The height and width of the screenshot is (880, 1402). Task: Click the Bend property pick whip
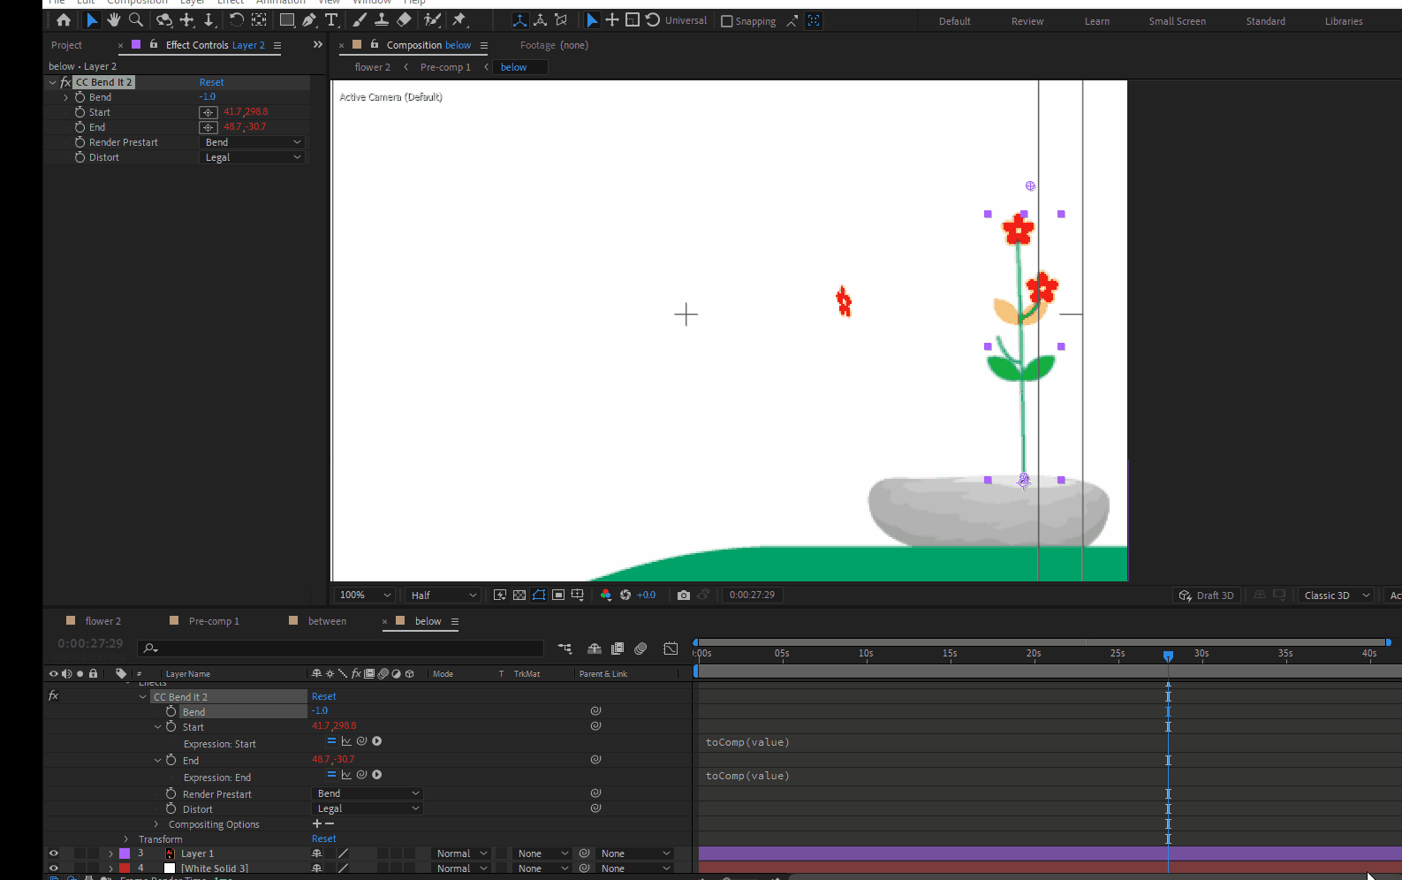click(595, 710)
